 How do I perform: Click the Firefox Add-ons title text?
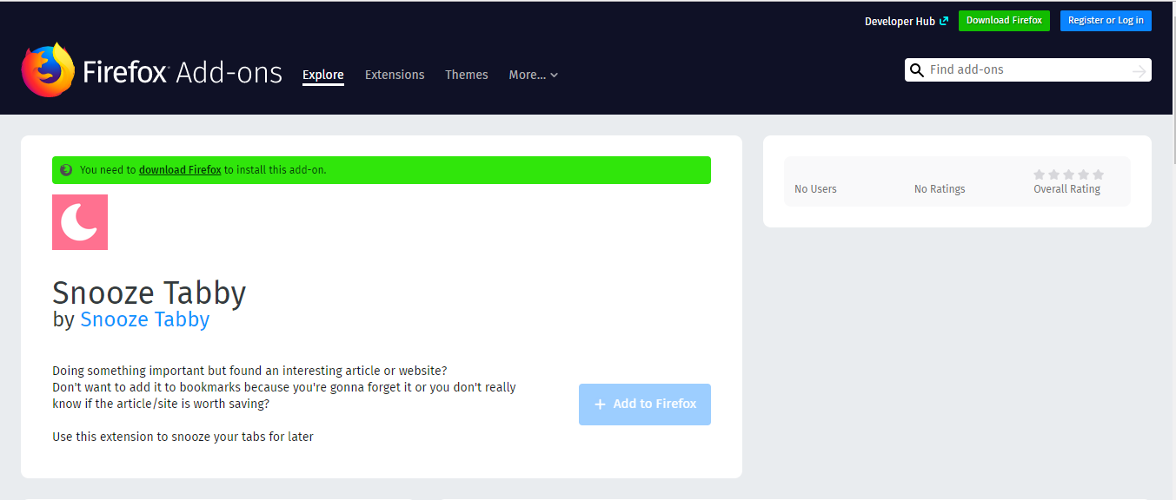pos(183,72)
